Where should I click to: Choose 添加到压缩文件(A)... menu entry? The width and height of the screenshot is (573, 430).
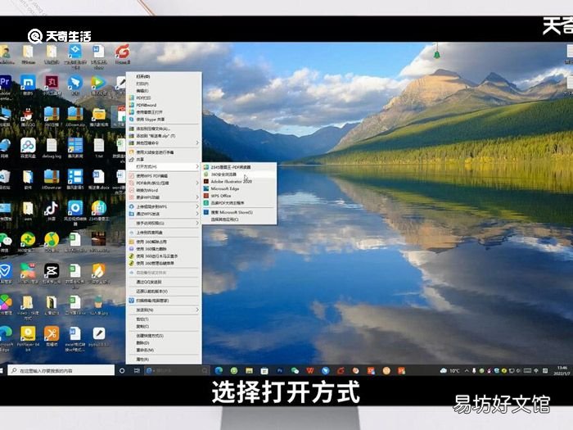(x=164, y=129)
